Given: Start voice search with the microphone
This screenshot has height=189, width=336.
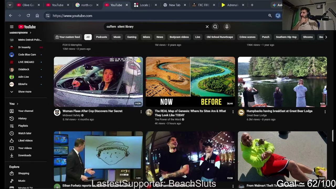Looking at the screenshot, I should 227,27.
